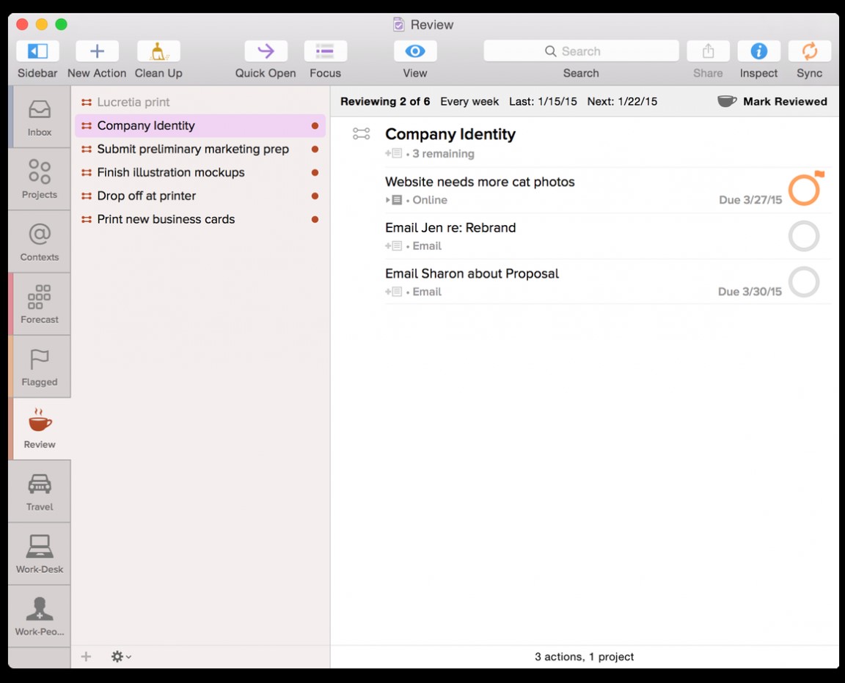This screenshot has width=845, height=683.
Task: Complete the Email Jen re: Rebrand action
Action: (804, 236)
